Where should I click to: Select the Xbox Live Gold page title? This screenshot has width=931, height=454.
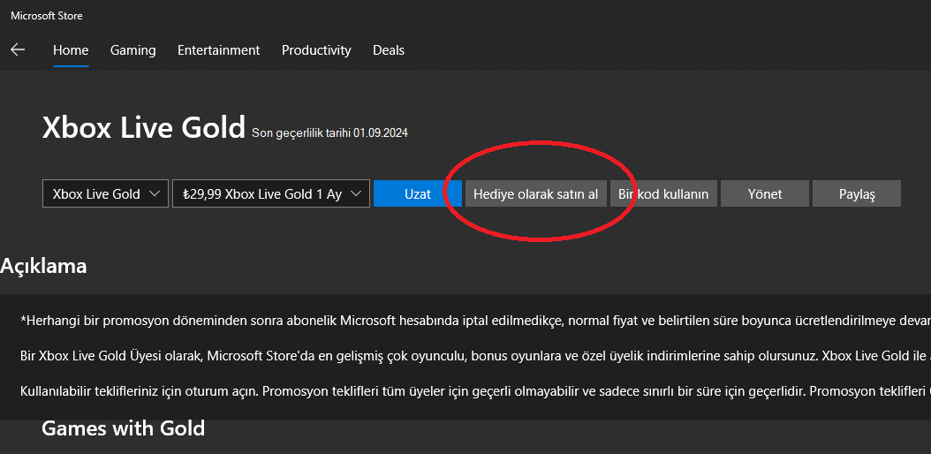[x=143, y=127]
